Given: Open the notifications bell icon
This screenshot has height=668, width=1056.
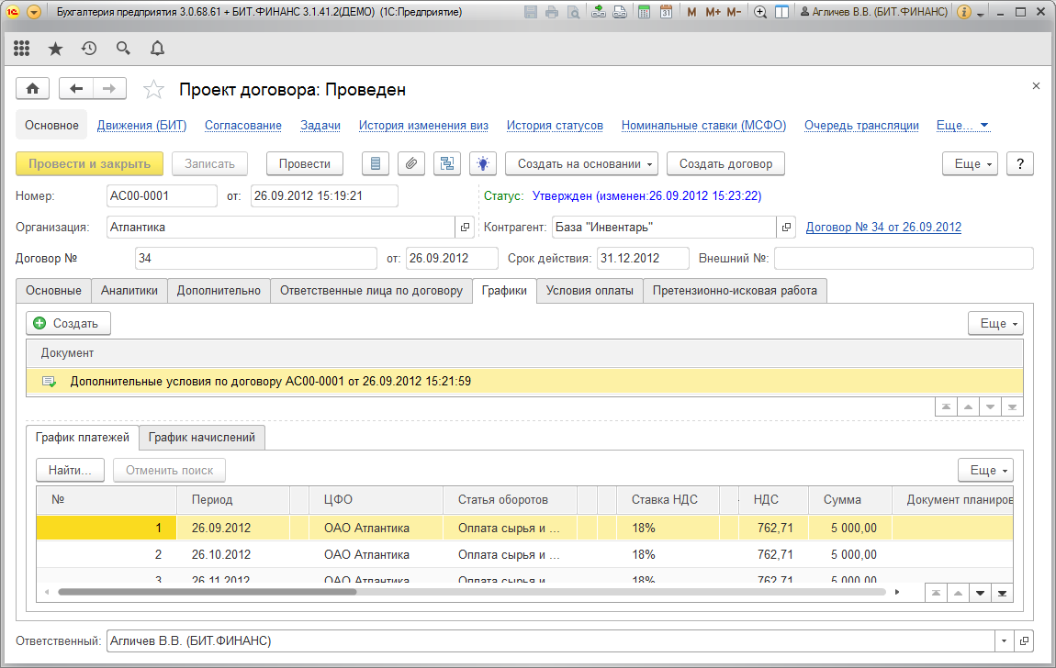Looking at the screenshot, I should (157, 49).
